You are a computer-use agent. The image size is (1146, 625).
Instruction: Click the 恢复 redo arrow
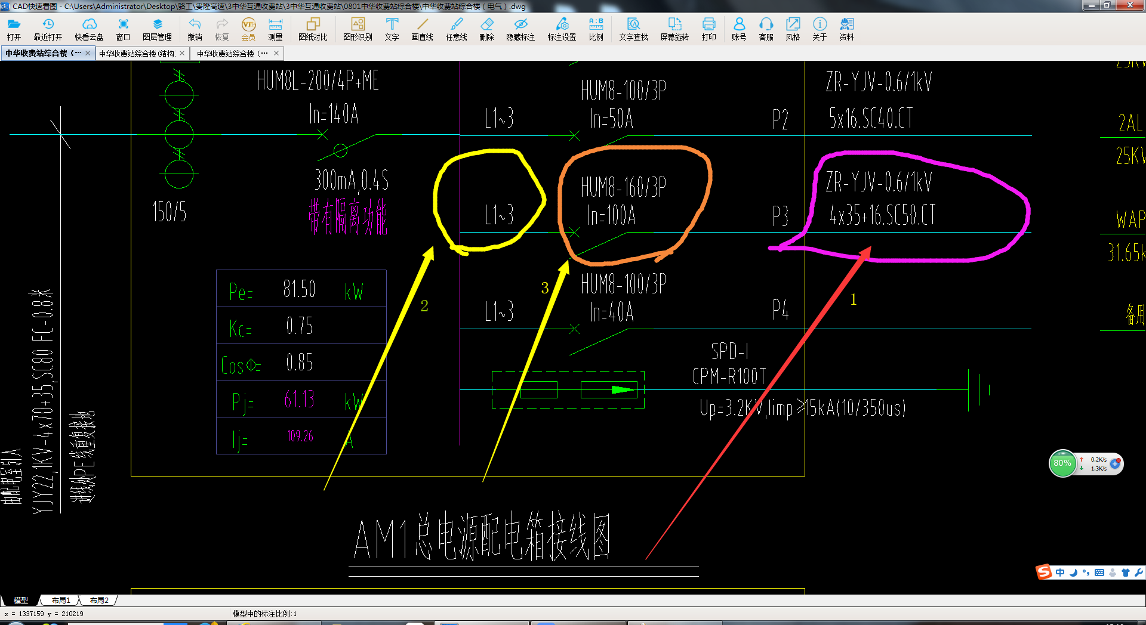[x=221, y=29]
